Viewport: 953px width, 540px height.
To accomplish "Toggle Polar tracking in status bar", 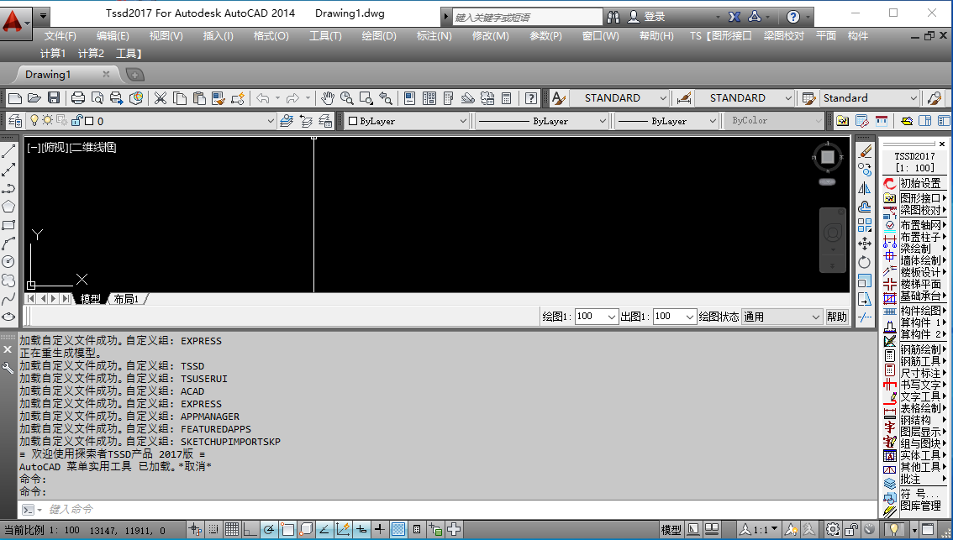I will [x=269, y=530].
